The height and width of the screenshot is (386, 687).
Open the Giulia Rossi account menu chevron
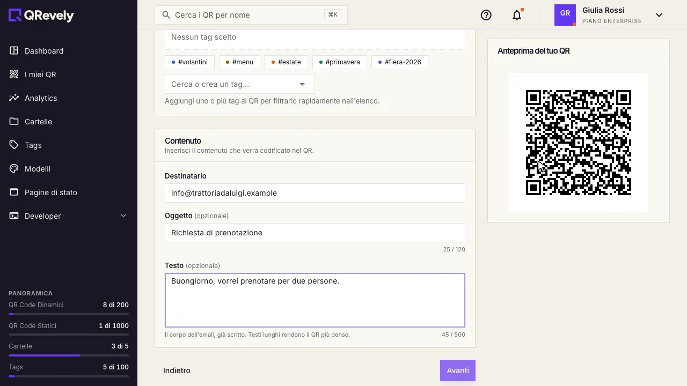click(659, 15)
